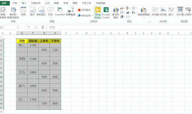
Task: Insert a radar chart from the Charts group
Action: click(x=133, y=8)
